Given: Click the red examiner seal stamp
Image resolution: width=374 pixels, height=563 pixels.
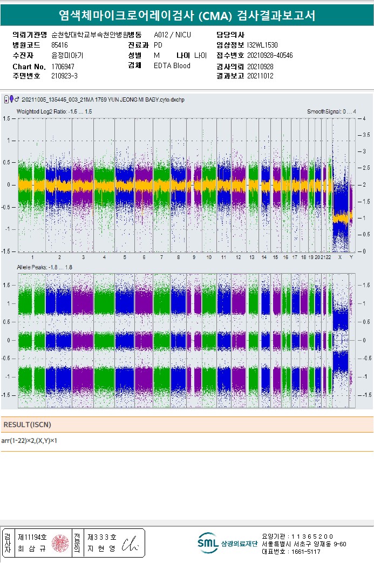Looking at the screenshot, I should coord(59,542).
